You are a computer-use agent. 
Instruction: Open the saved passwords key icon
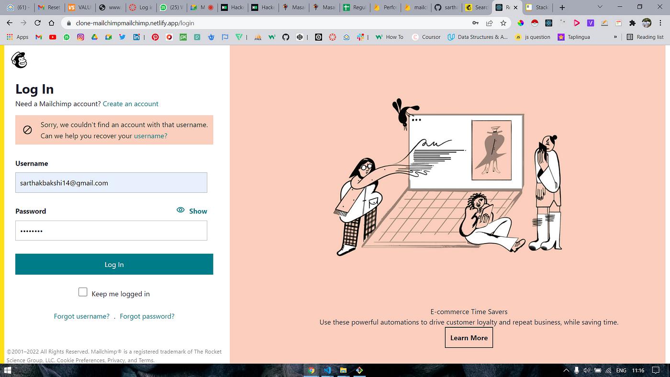(x=475, y=23)
